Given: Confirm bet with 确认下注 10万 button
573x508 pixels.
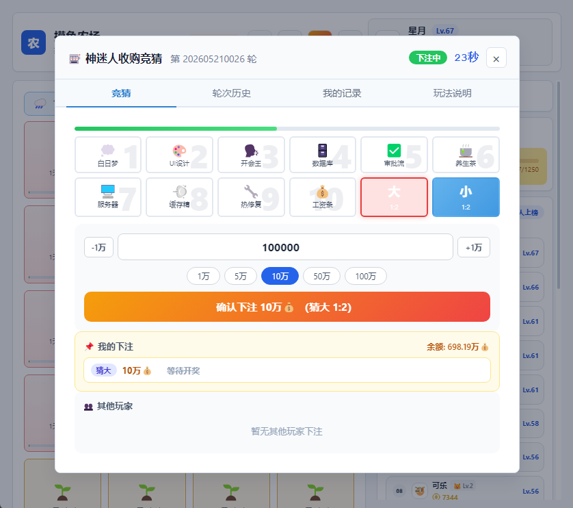Looking at the screenshot, I should [x=287, y=307].
